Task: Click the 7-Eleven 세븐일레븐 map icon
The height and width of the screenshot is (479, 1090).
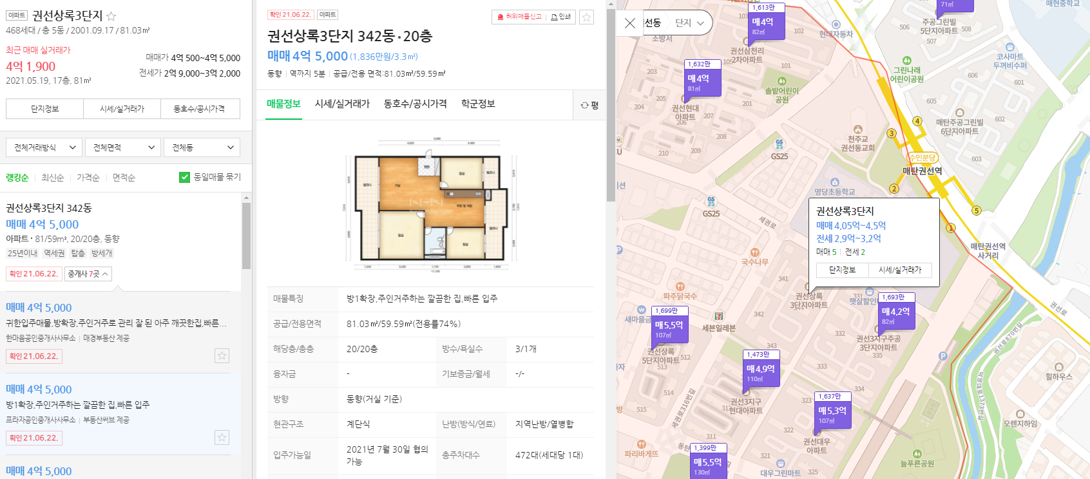Action: coord(719,316)
